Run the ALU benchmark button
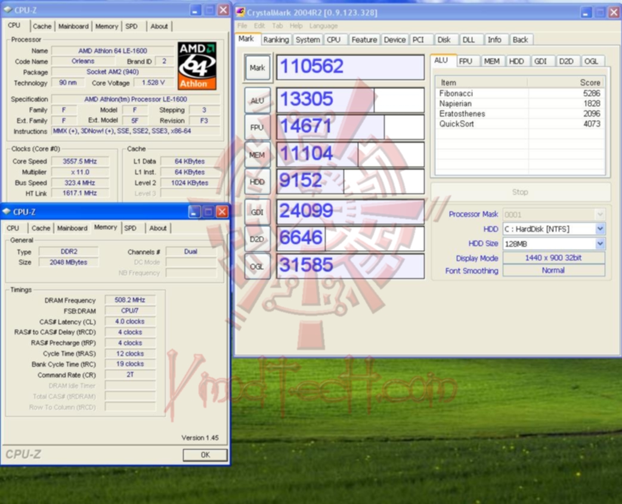Image resolution: width=622 pixels, height=504 pixels. point(258,100)
